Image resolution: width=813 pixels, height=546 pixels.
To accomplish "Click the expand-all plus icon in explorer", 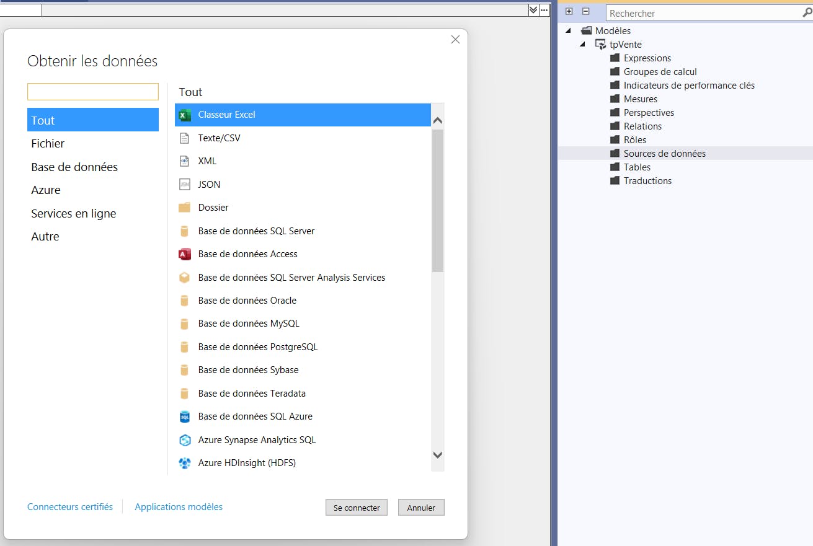I will click(569, 11).
